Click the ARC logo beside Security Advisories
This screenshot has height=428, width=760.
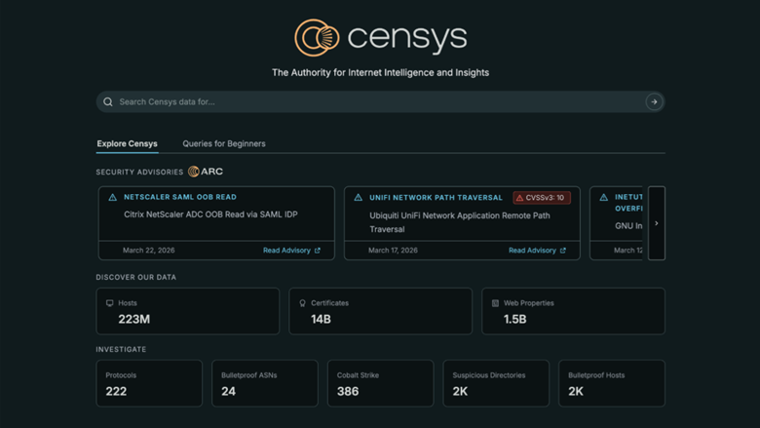pos(206,172)
